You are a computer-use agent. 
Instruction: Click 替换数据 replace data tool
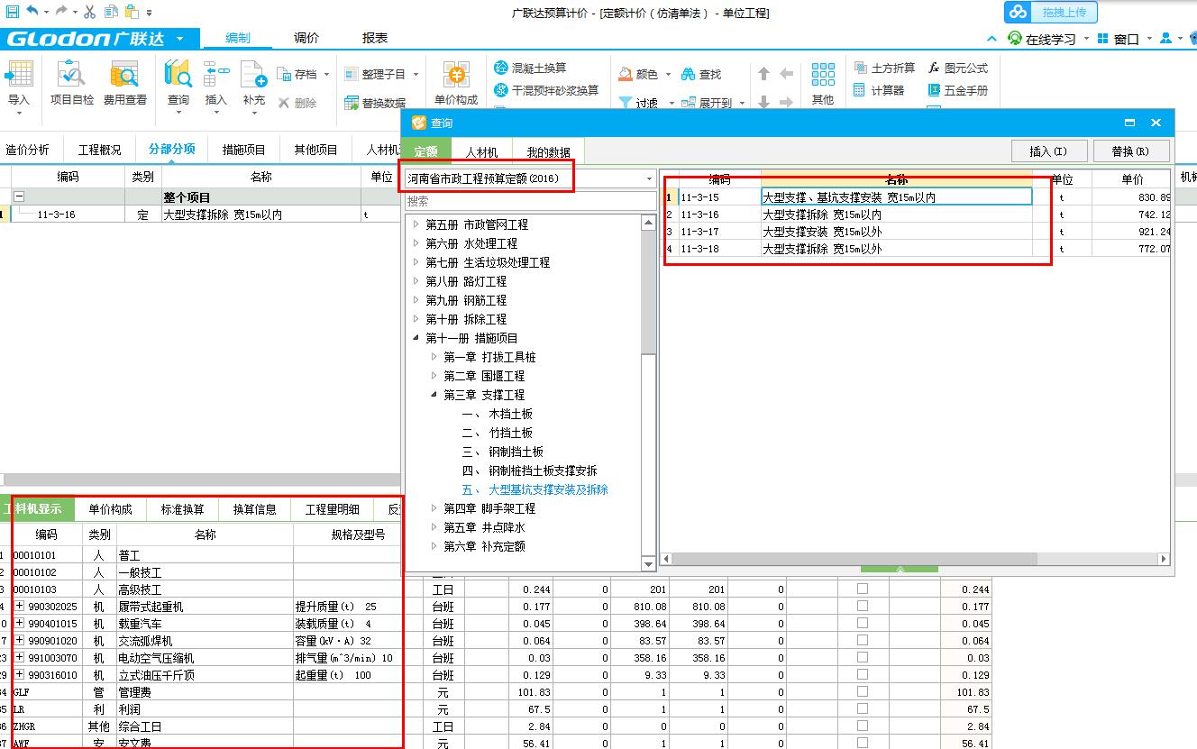click(376, 103)
